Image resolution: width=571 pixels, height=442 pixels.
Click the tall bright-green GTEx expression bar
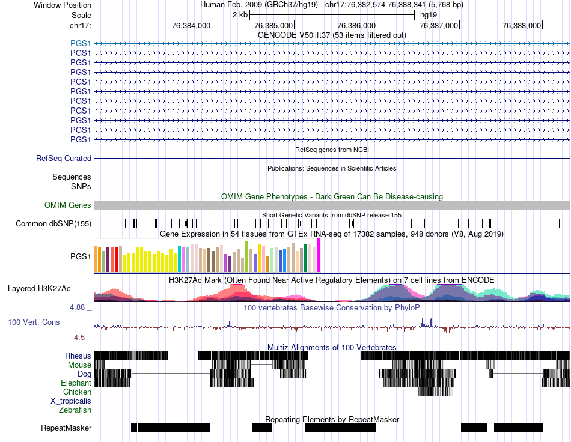tap(246, 257)
